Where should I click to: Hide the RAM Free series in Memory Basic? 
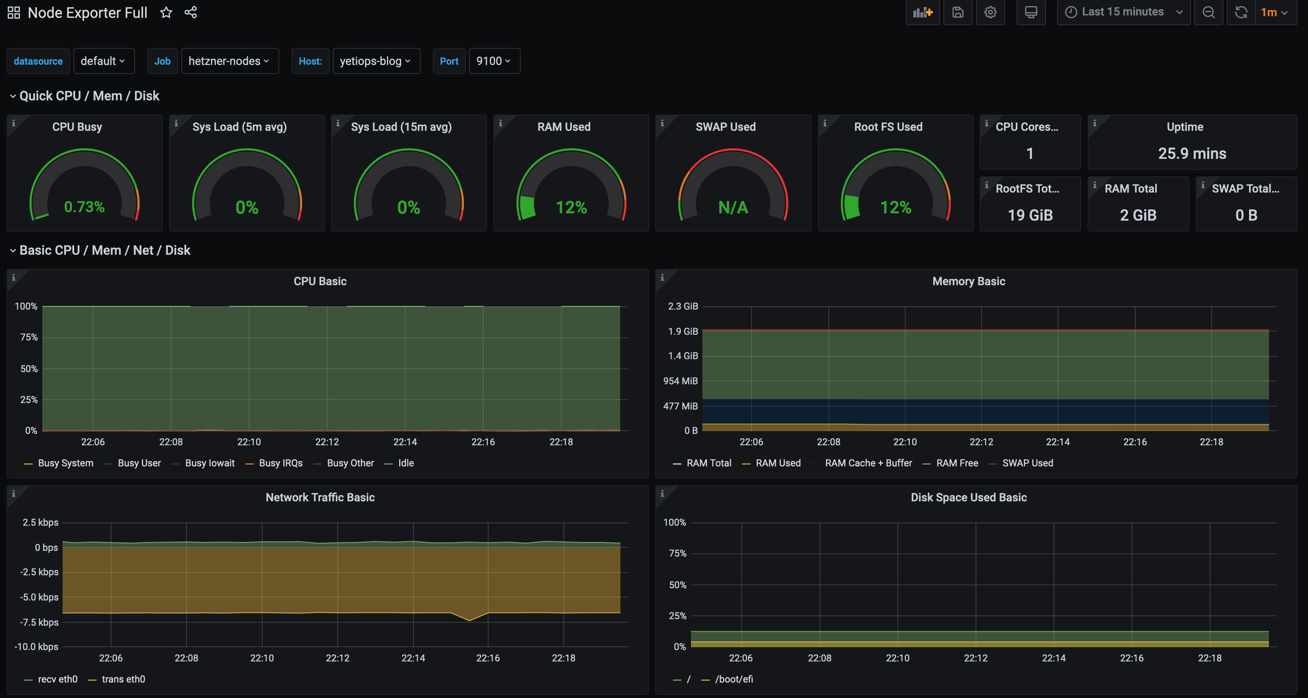[x=957, y=463]
